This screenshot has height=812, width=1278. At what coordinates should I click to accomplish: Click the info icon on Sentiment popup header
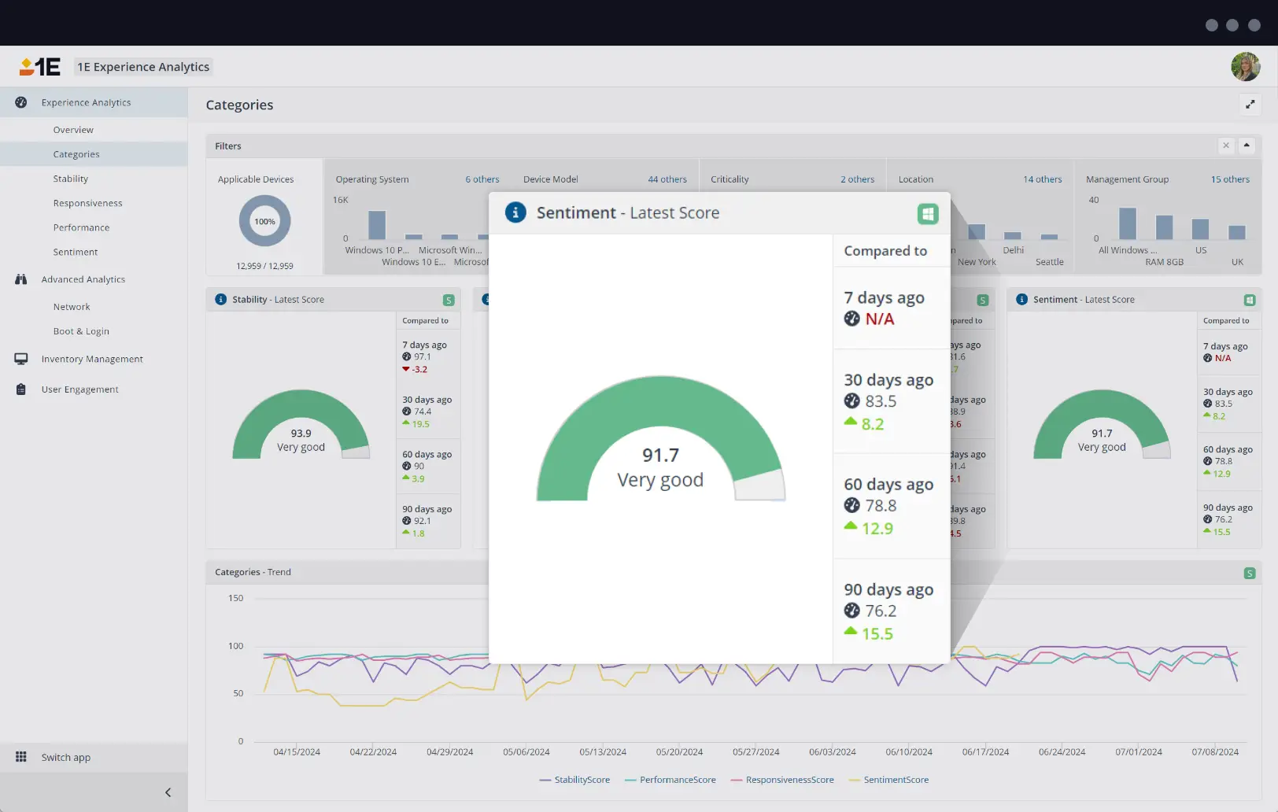point(515,212)
